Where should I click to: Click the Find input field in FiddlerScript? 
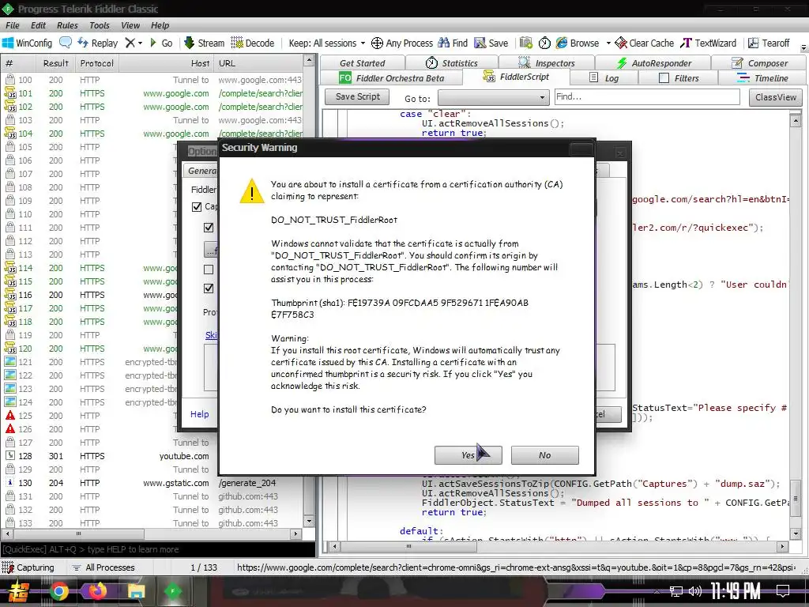click(x=647, y=97)
